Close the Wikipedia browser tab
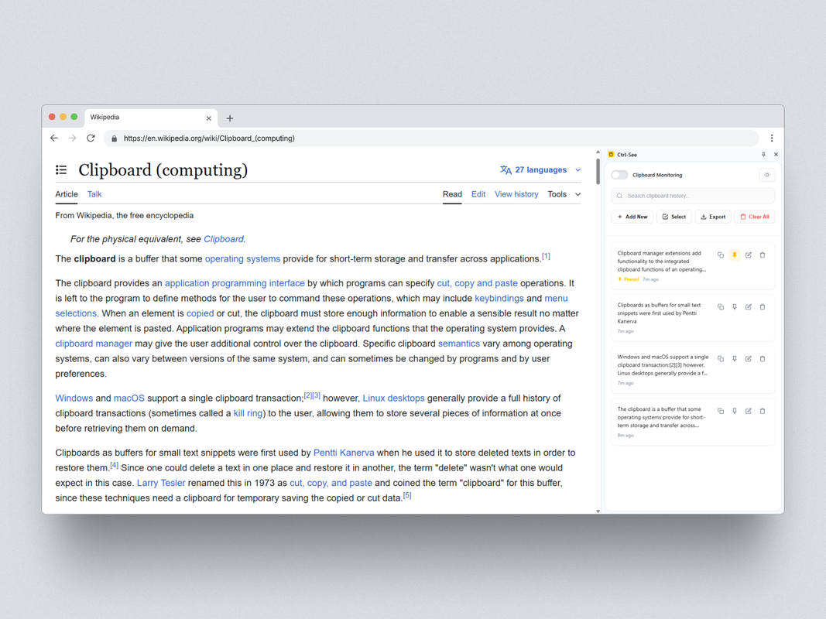826x619 pixels. [x=208, y=118]
